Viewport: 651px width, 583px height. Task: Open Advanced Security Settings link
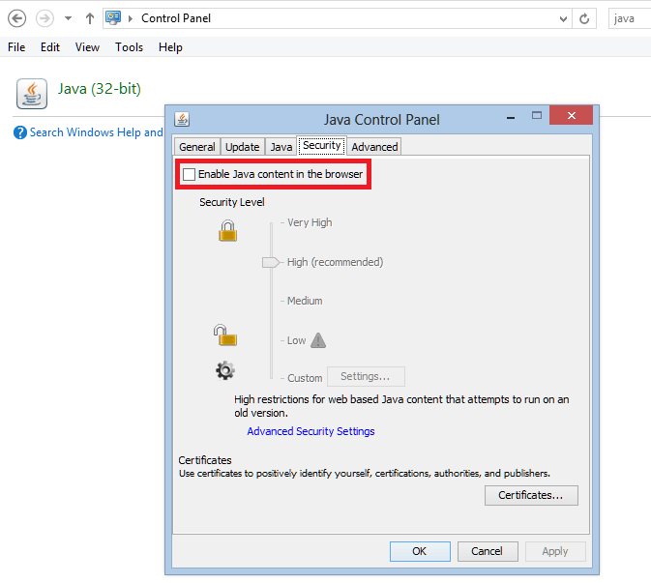(311, 431)
